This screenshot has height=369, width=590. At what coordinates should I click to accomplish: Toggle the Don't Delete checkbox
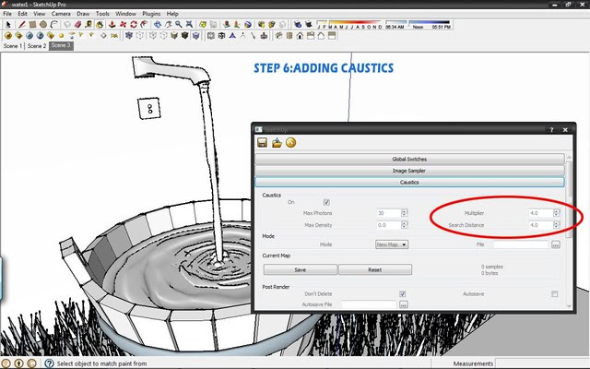click(403, 293)
